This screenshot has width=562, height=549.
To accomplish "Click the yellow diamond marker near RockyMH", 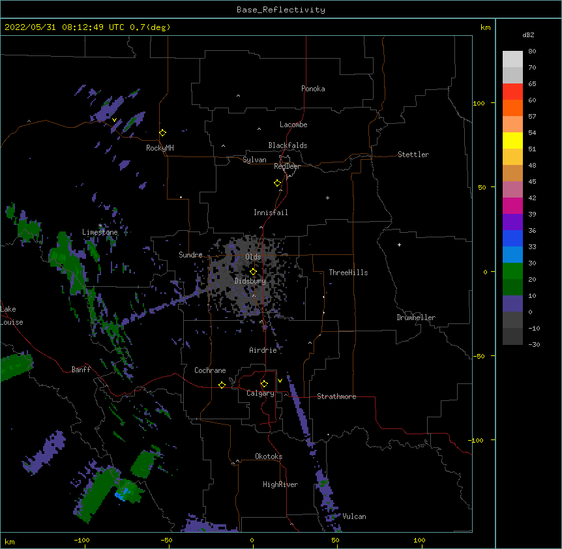I will (x=163, y=133).
